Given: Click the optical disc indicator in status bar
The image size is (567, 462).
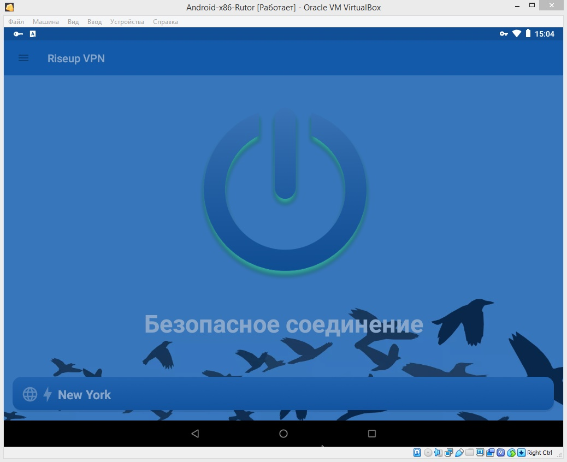Looking at the screenshot, I should tap(428, 453).
